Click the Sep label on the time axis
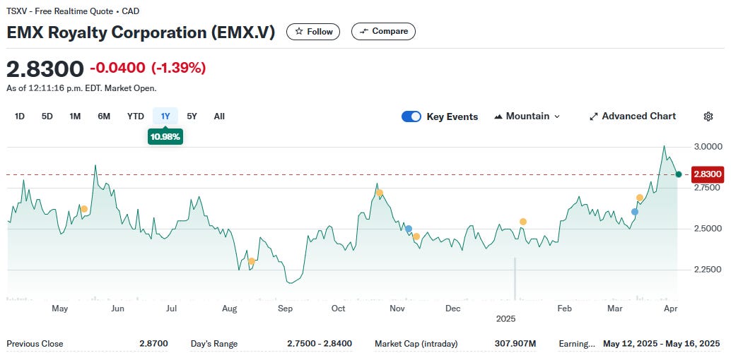The width and height of the screenshot is (731, 353). [x=284, y=309]
